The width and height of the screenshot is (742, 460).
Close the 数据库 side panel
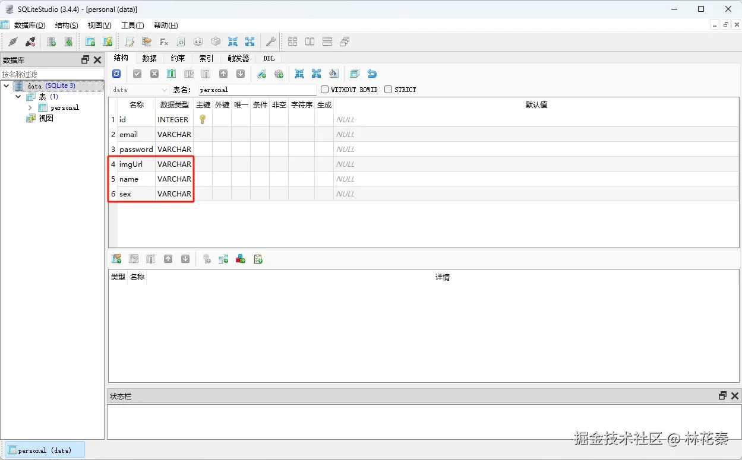click(x=97, y=60)
